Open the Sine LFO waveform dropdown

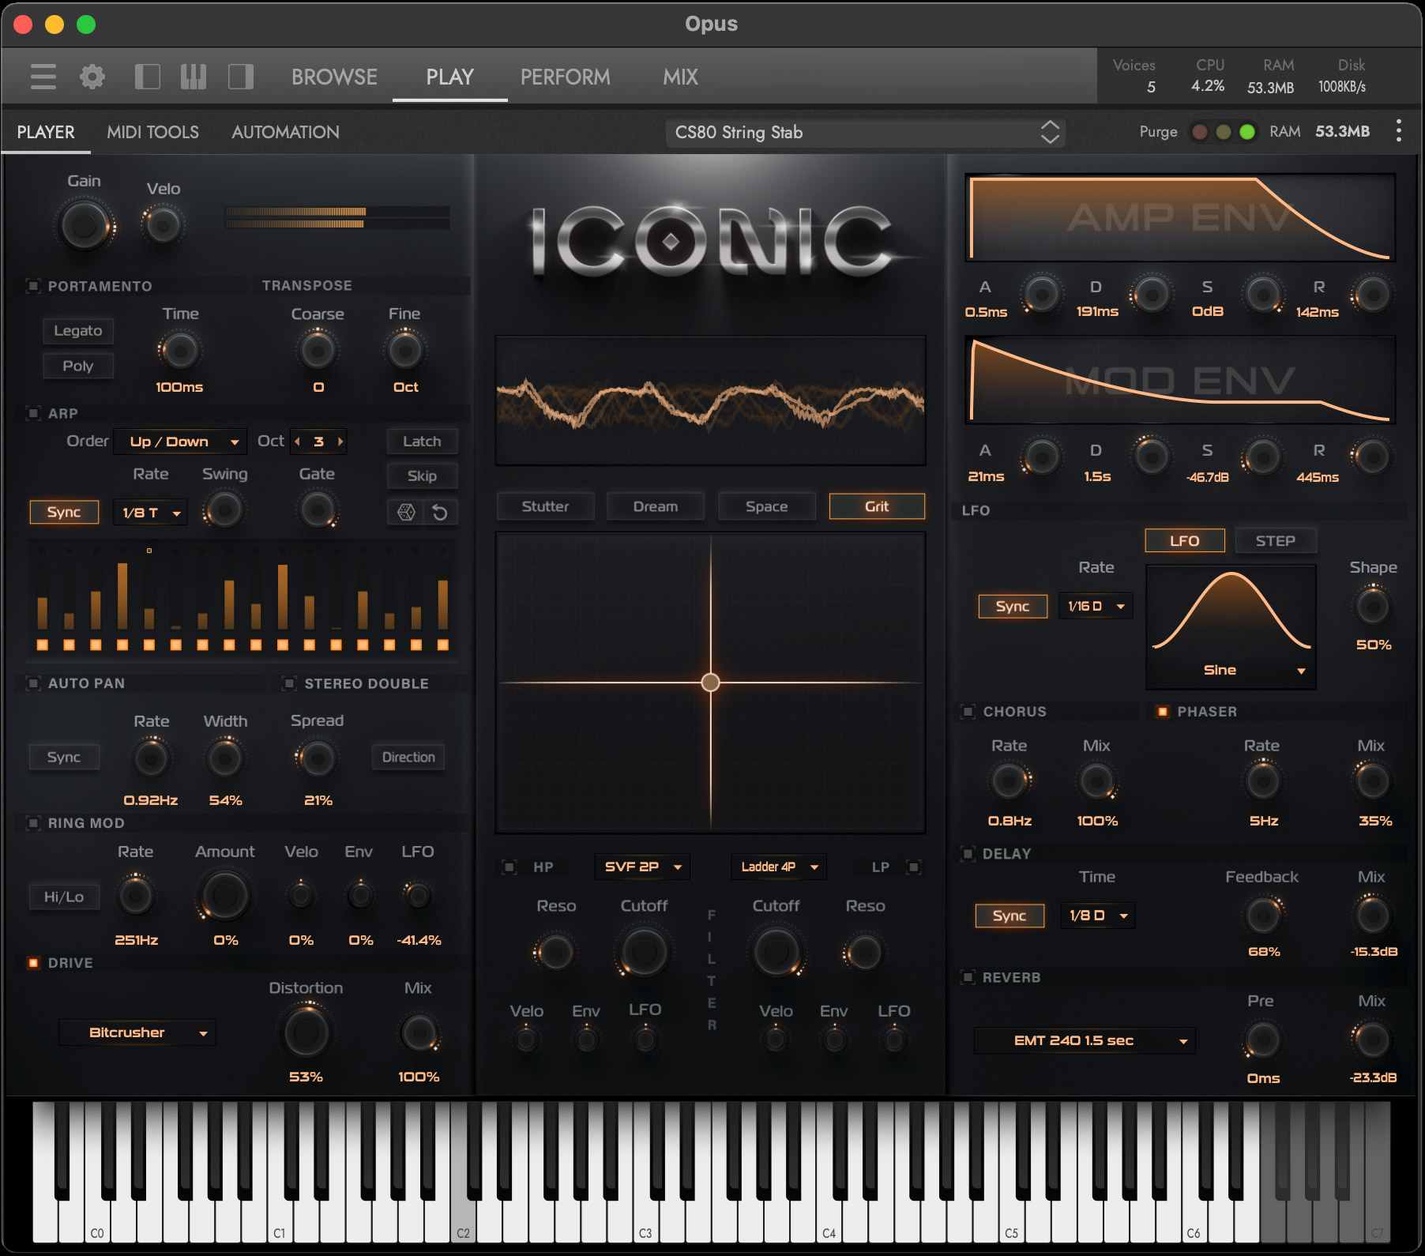click(1231, 669)
